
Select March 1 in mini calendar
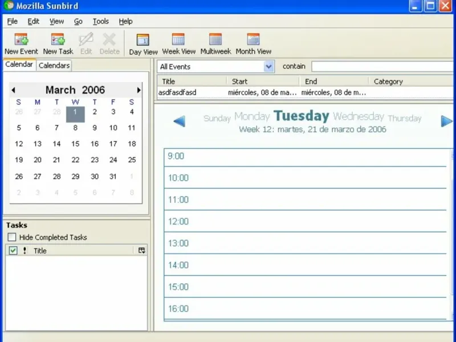(x=75, y=115)
